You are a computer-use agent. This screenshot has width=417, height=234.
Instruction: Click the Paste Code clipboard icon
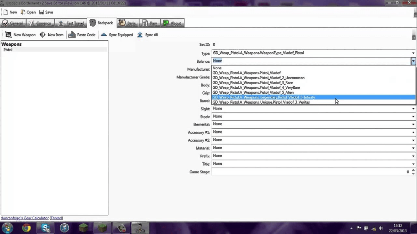pos(72,35)
